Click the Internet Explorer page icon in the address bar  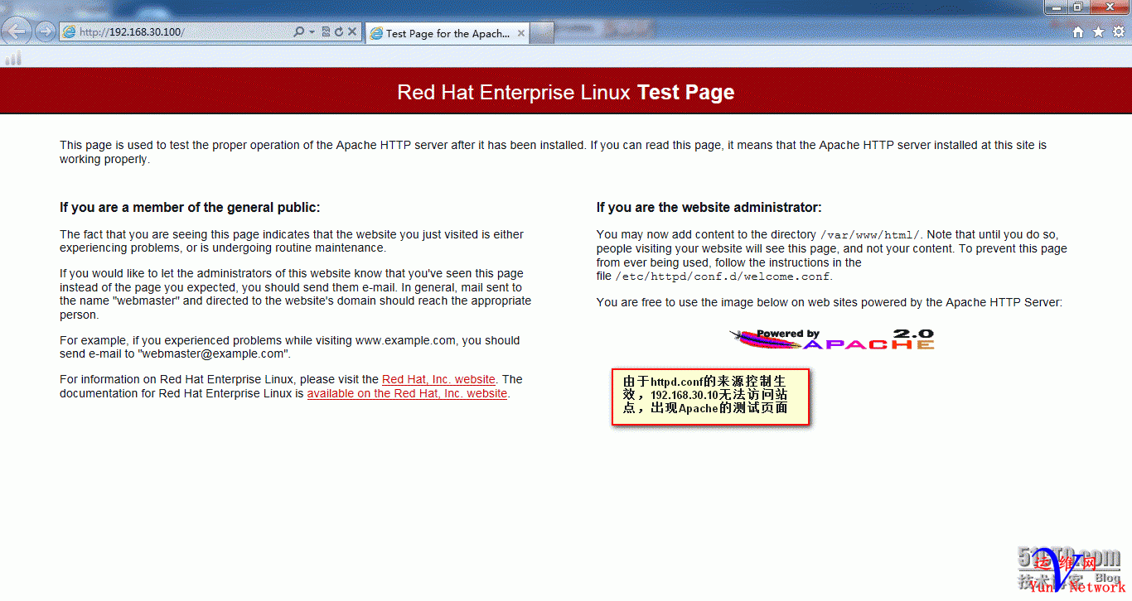[x=70, y=32]
